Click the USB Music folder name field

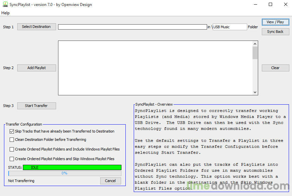click(x=230, y=27)
